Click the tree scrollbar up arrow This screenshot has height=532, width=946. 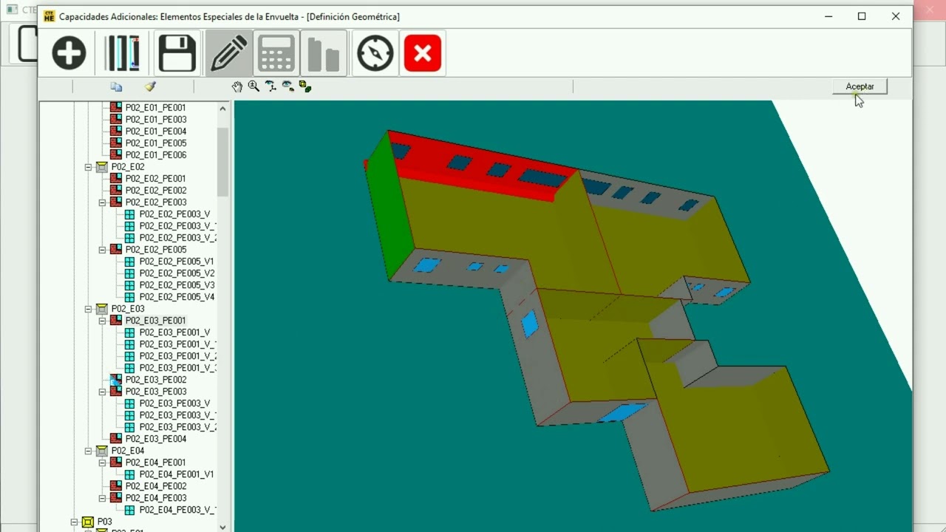[223, 108]
